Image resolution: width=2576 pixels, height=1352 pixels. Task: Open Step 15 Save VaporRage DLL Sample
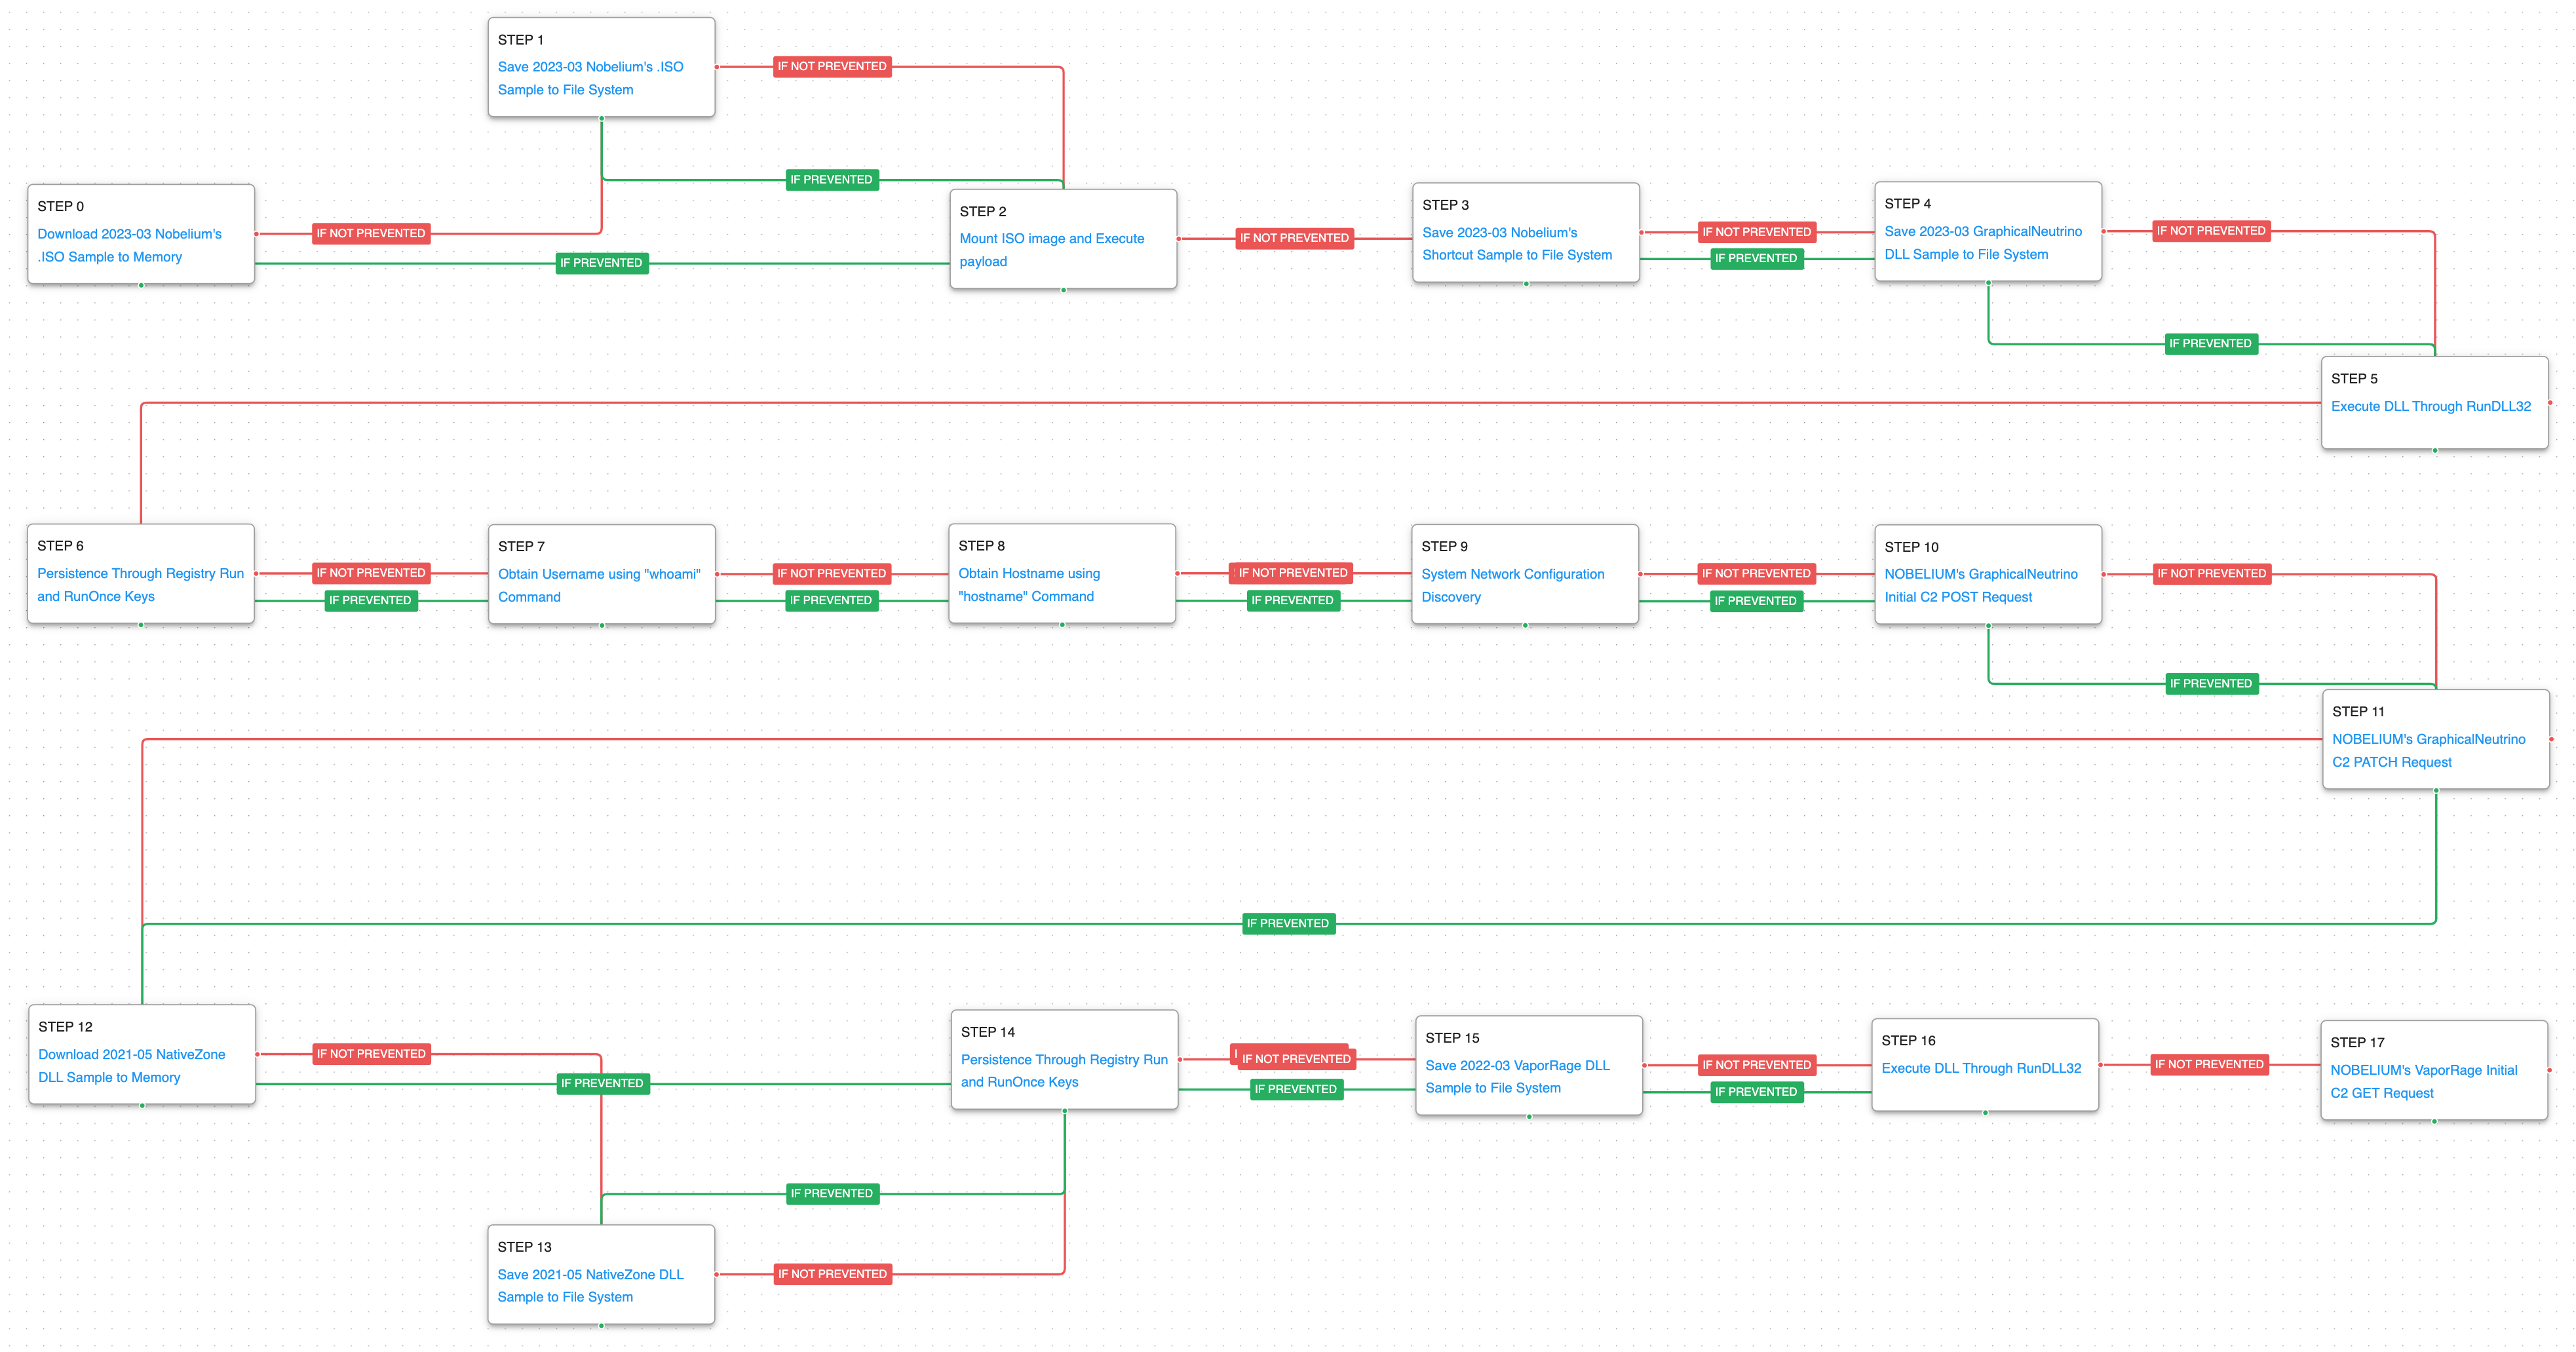pos(1516,1077)
